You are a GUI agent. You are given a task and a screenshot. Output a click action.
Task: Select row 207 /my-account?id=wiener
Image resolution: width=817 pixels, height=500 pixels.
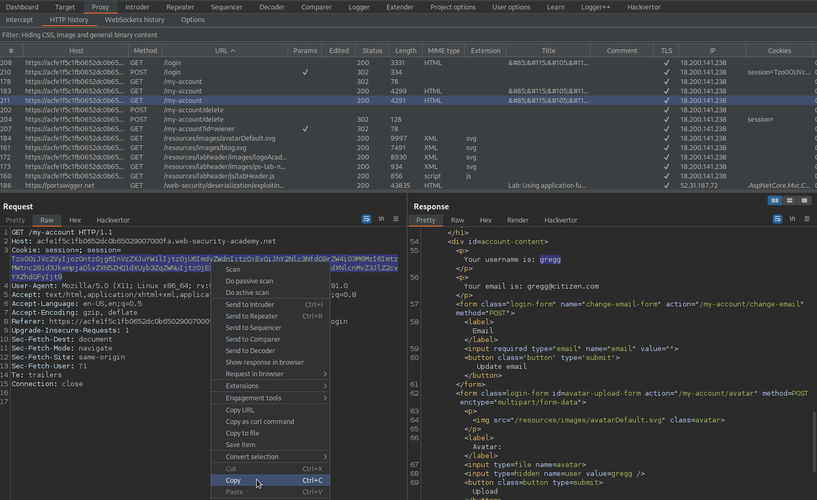(x=409, y=129)
